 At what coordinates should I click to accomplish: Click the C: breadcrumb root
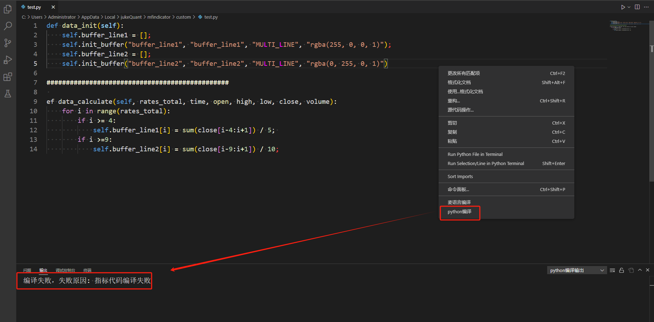click(x=24, y=17)
